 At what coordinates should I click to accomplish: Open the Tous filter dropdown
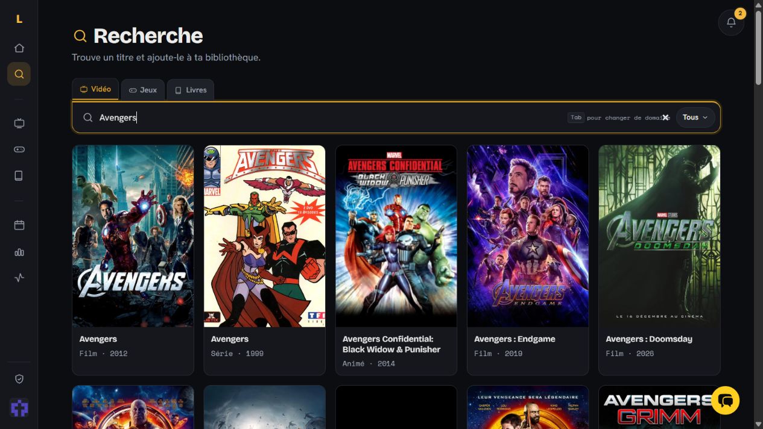pyautogui.click(x=695, y=117)
